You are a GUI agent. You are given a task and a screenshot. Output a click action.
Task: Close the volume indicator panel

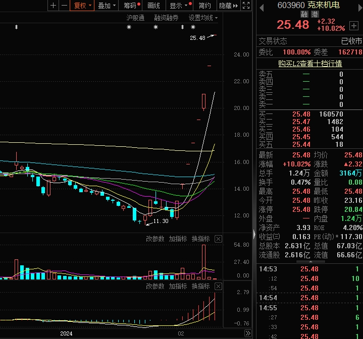(x=219, y=239)
